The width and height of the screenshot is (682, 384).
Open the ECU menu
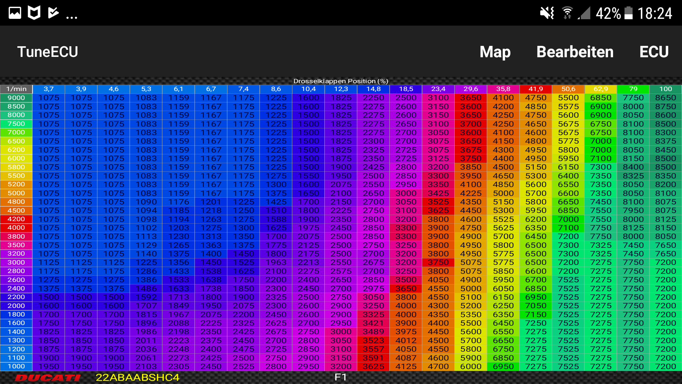click(x=654, y=52)
